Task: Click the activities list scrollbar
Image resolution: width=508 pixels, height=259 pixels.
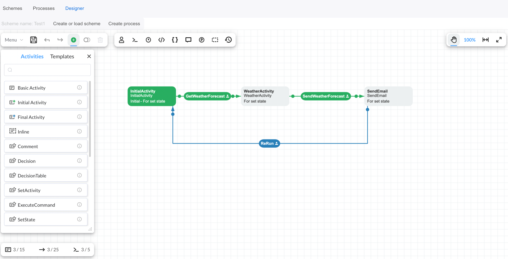Action: 90,119
